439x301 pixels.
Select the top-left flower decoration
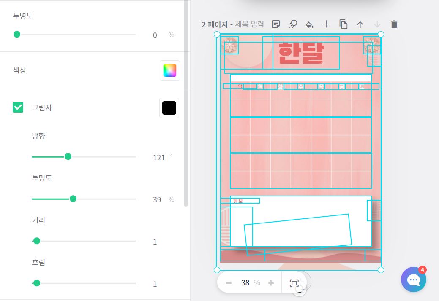pos(229,45)
